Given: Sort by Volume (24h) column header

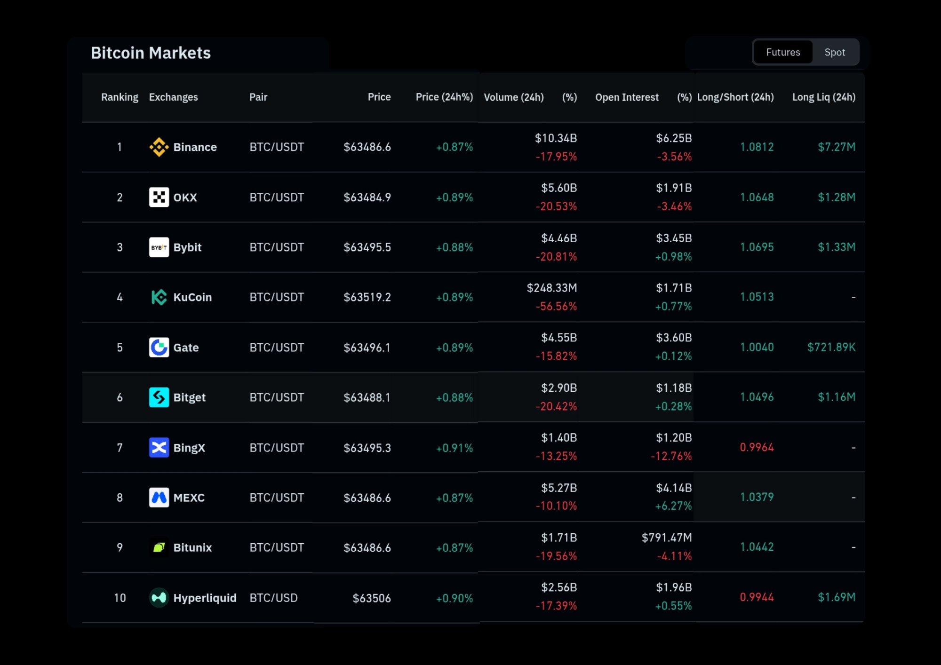Looking at the screenshot, I should 514,97.
